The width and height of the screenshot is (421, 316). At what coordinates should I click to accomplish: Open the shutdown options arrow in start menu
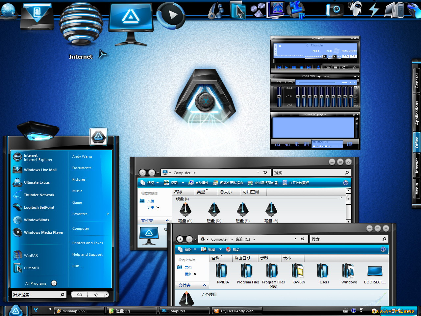[106, 295]
